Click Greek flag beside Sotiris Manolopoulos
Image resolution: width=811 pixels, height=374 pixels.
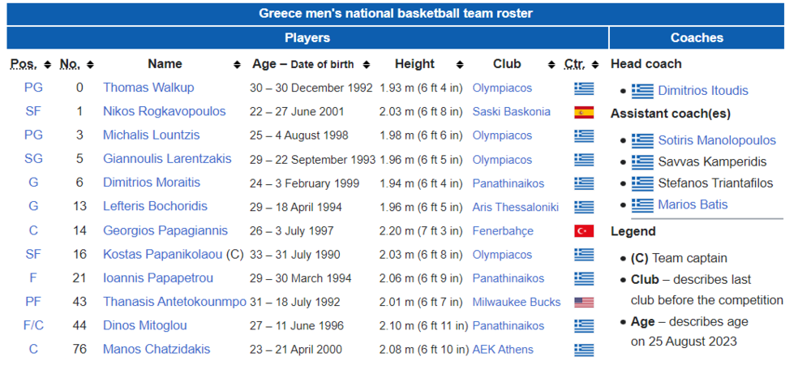tap(642, 140)
